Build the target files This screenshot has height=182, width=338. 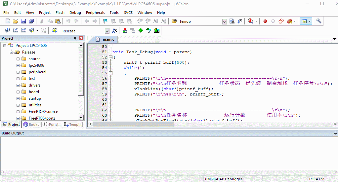(x=16, y=30)
